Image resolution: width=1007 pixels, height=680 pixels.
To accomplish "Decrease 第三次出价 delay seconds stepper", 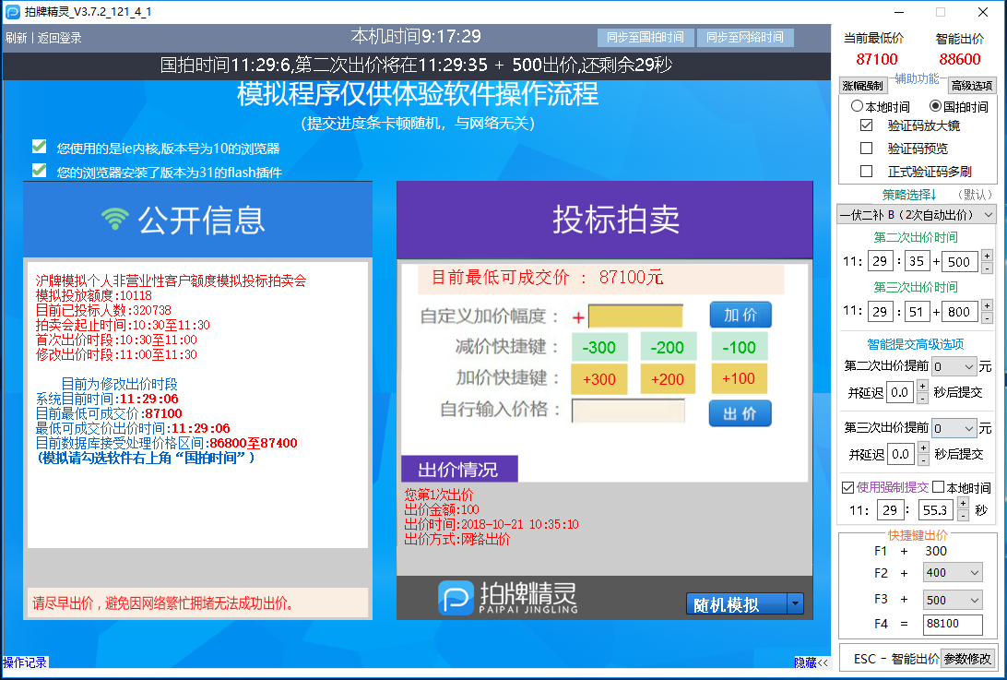I will pos(923,460).
